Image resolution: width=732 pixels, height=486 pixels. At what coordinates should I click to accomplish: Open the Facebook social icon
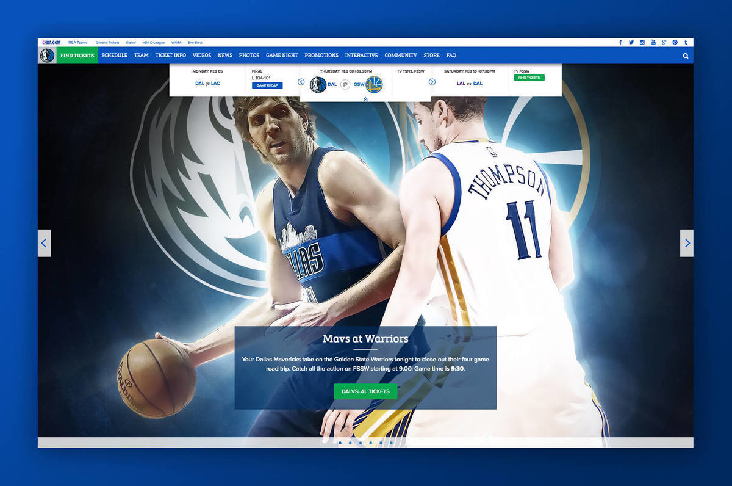coord(620,42)
